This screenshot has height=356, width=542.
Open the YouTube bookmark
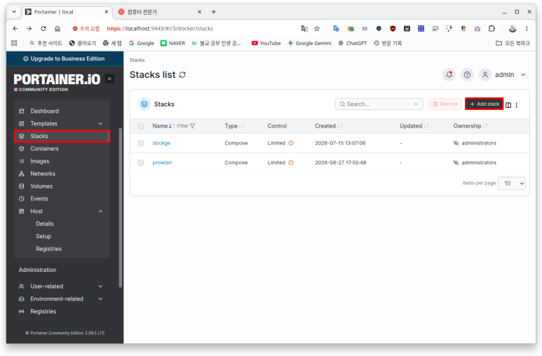coord(266,43)
